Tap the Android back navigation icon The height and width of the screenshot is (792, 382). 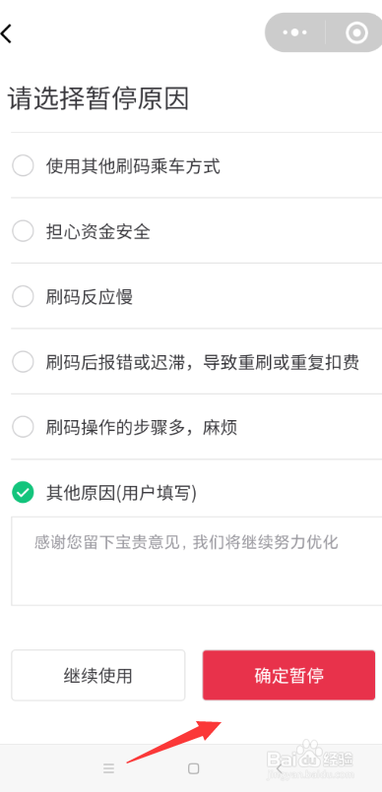(279, 768)
